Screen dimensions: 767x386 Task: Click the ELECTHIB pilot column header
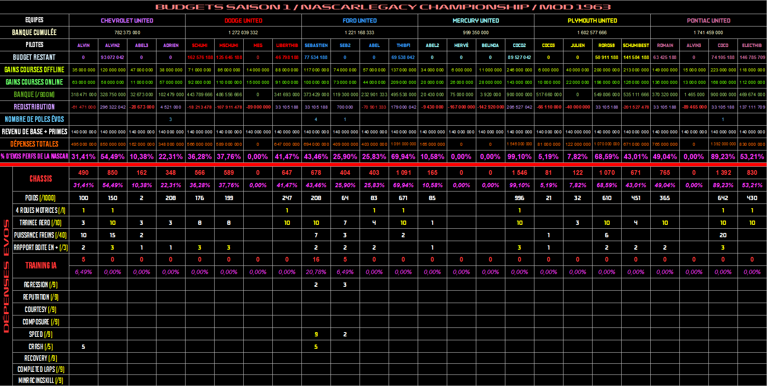pyautogui.click(x=752, y=45)
